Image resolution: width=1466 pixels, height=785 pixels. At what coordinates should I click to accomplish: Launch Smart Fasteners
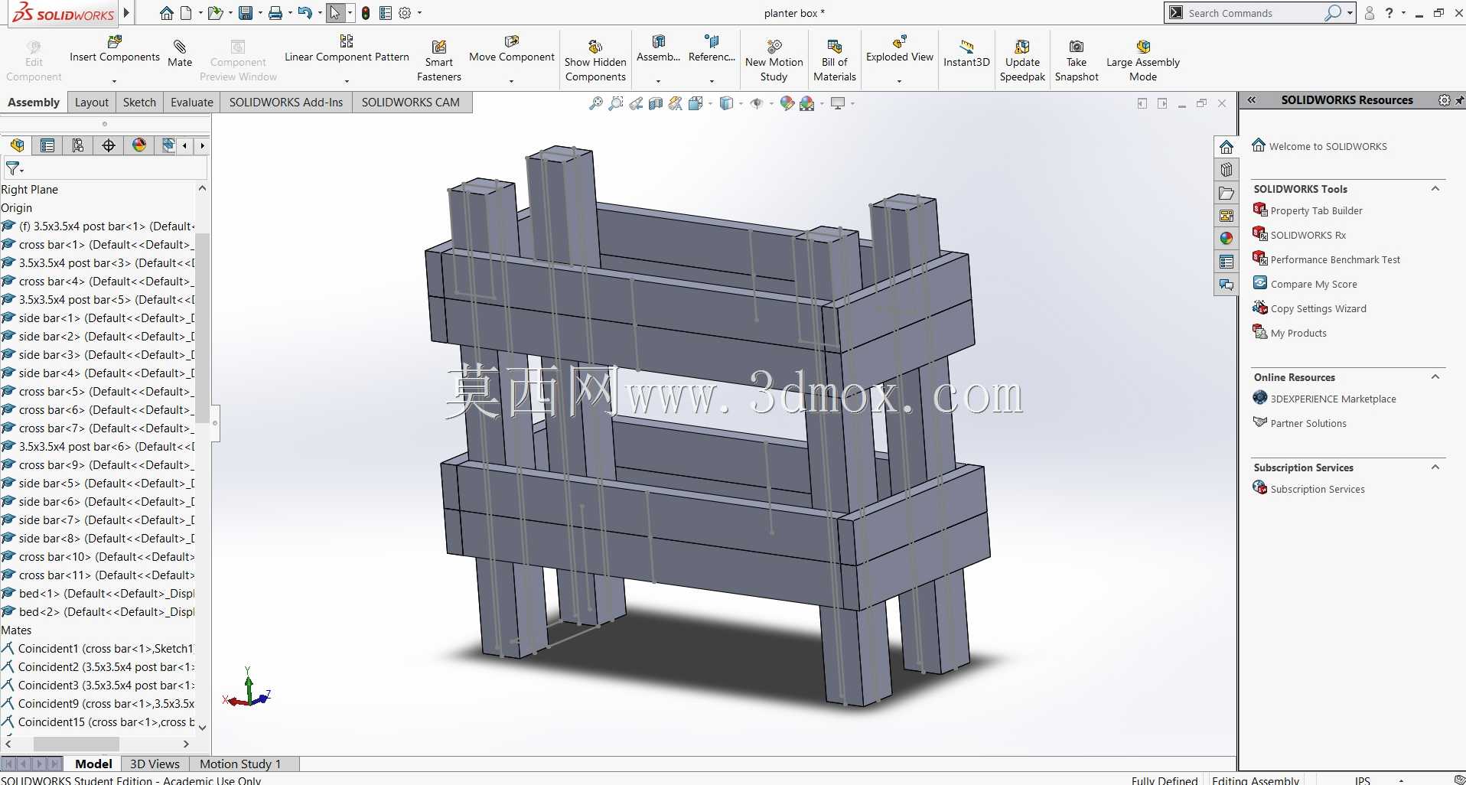pyautogui.click(x=439, y=60)
